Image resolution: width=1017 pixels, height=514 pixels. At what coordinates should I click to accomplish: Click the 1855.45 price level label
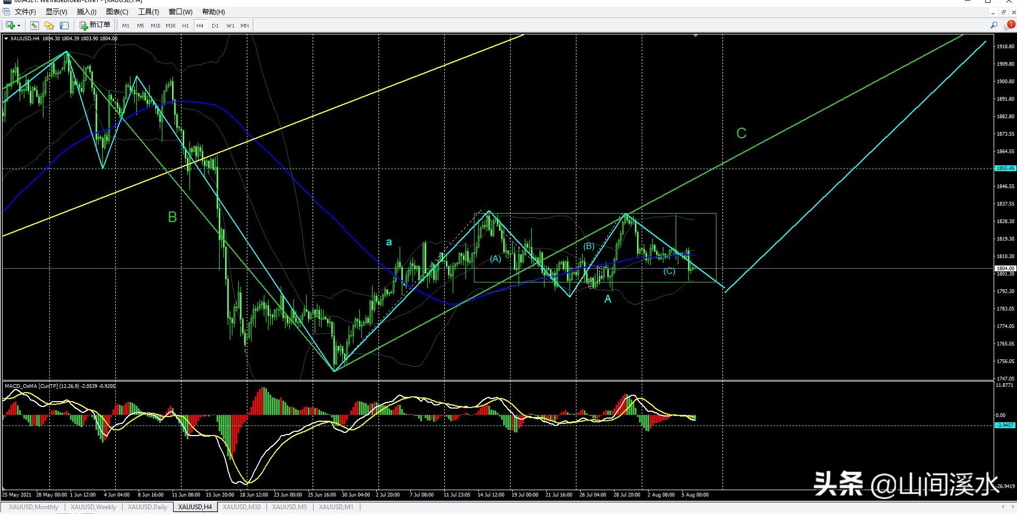point(1005,169)
